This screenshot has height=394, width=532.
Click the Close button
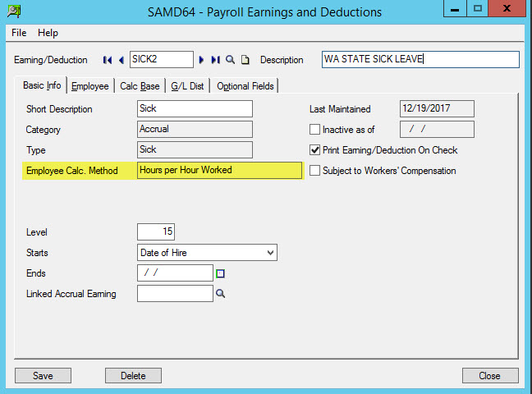point(490,376)
